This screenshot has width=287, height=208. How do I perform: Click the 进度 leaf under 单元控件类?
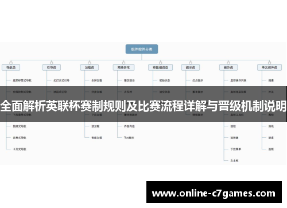[x=271, y=138]
